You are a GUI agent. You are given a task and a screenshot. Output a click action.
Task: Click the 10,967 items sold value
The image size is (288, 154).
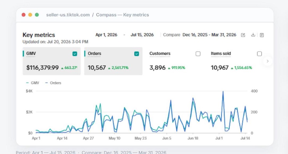pyautogui.click(x=220, y=68)
